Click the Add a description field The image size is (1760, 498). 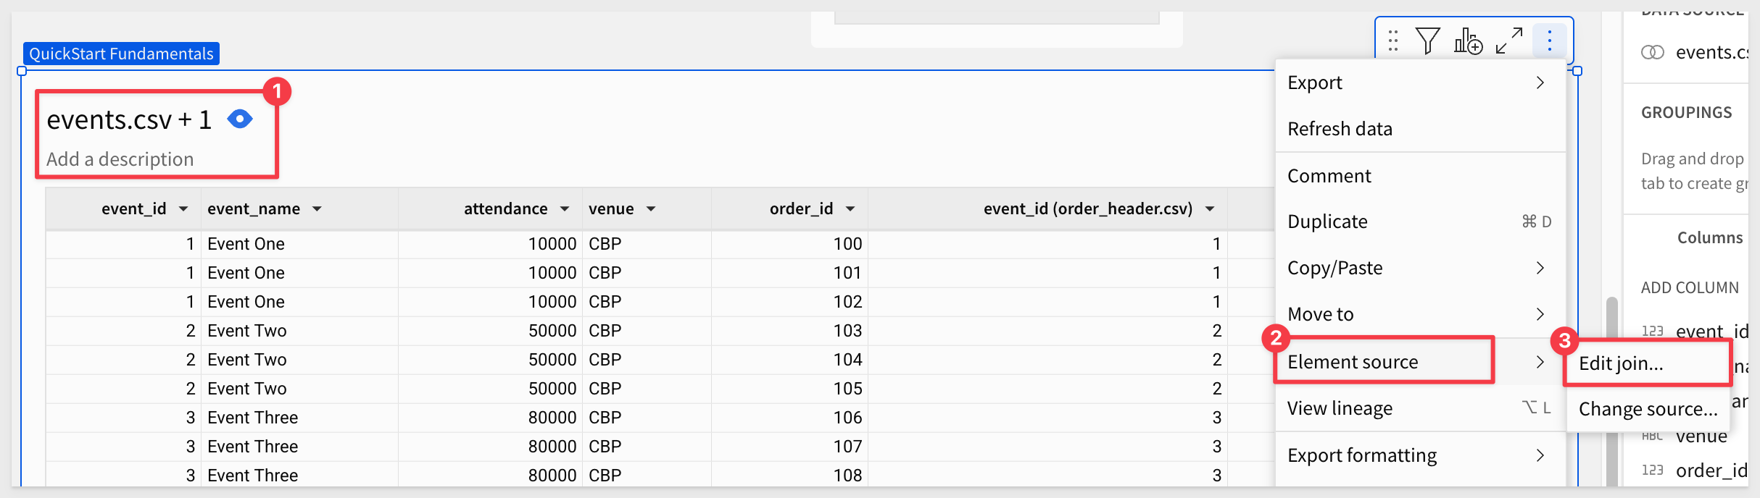(x=120, y=159)
